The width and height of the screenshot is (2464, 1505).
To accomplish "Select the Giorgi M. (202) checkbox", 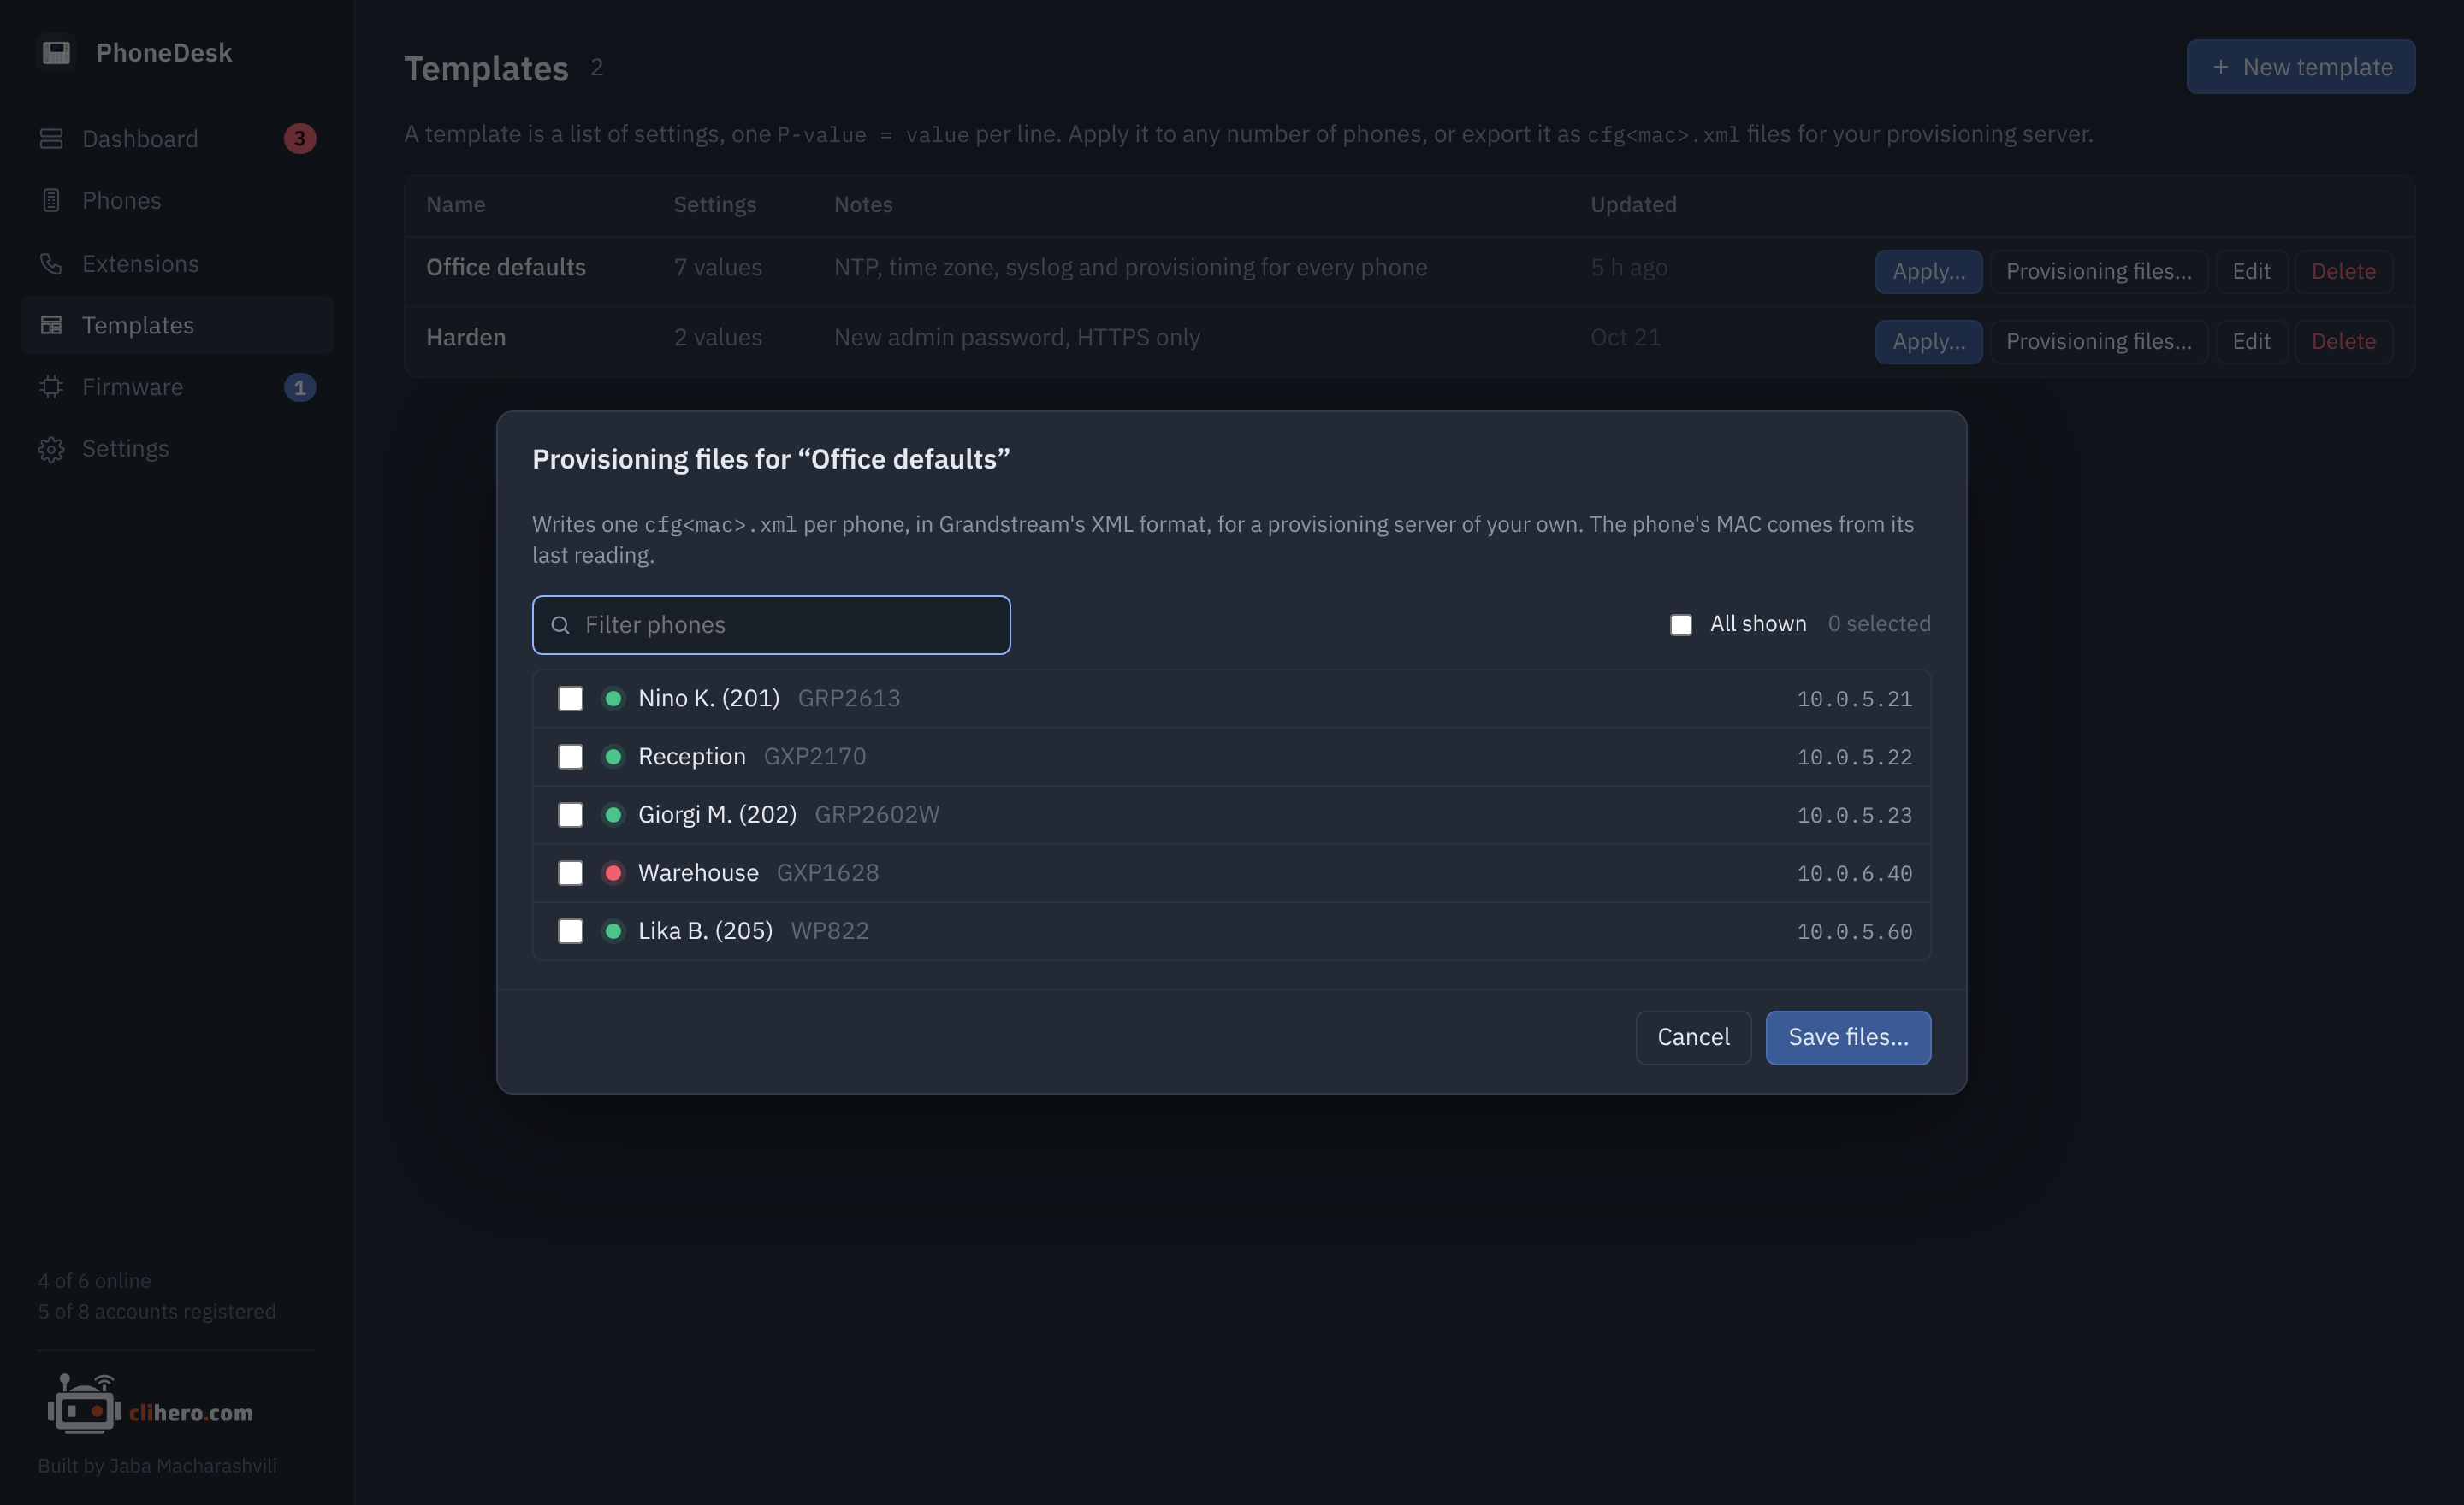I will tap(570, 816).
